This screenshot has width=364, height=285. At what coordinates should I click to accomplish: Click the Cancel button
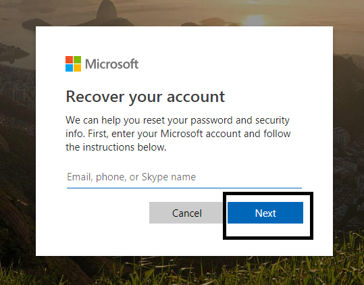coord(186,213)
